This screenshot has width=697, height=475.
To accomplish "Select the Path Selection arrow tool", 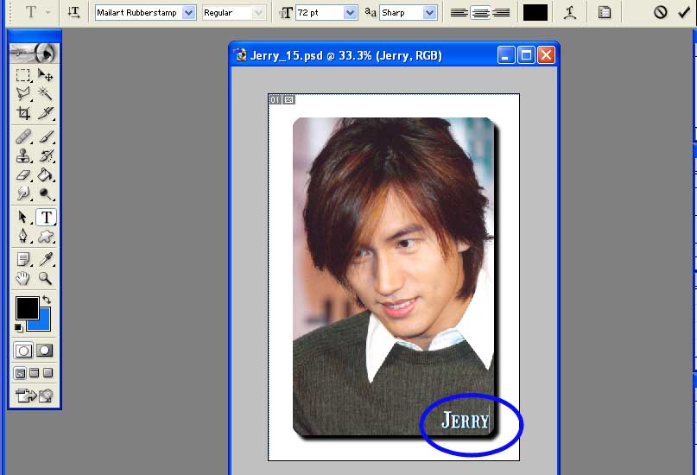I will [x=23, y=218].
